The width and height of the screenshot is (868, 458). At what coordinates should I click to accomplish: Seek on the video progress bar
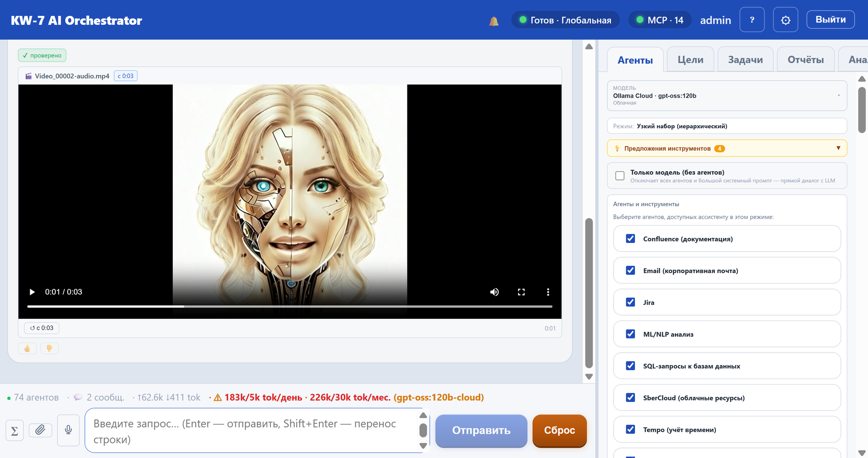[290, 306]
